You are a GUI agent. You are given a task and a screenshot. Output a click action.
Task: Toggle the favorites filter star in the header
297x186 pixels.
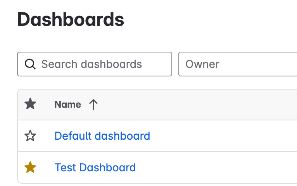tap(30, 104)
